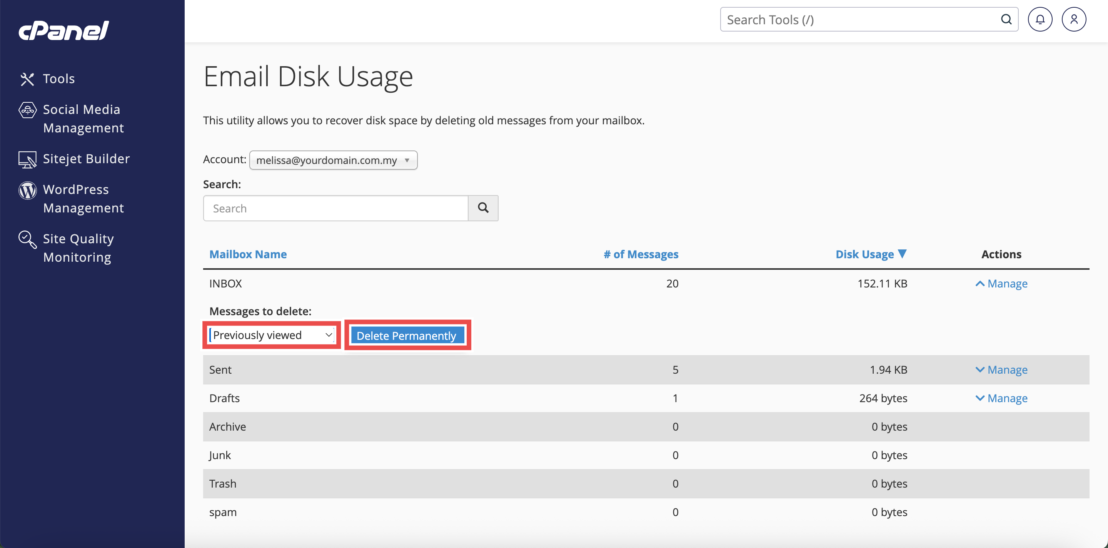Image resolution: width=1108 pixels, height=548 pixels.
Task: Collapse the INBOX Manage section
Action: 1001,284
